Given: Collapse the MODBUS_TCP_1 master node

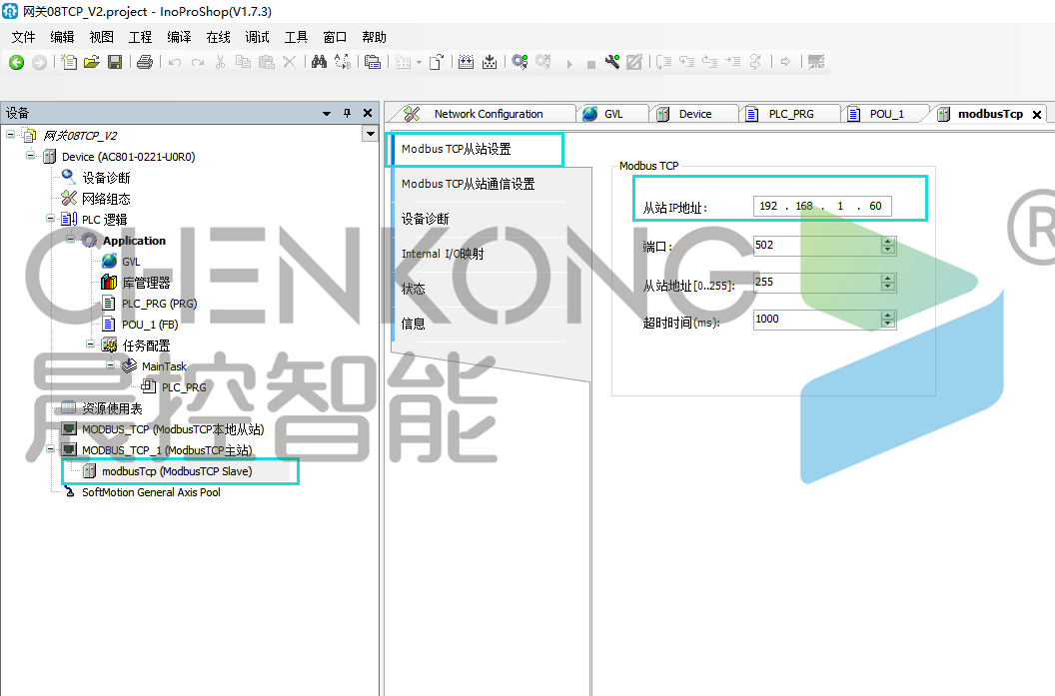Looking at the screenshot, I should 51,449.
